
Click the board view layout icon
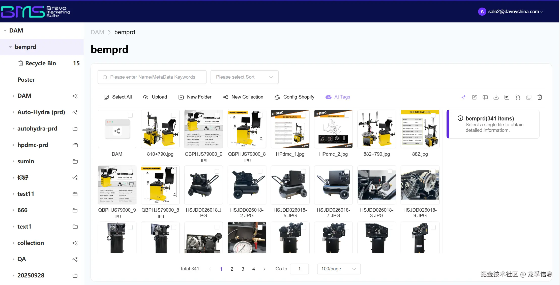pyautogui.click(x=507, y=97)
